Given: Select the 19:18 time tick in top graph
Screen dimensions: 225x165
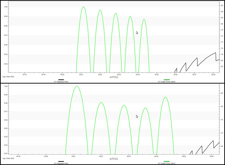Looking at the screenshot, I should pos(24,74).
